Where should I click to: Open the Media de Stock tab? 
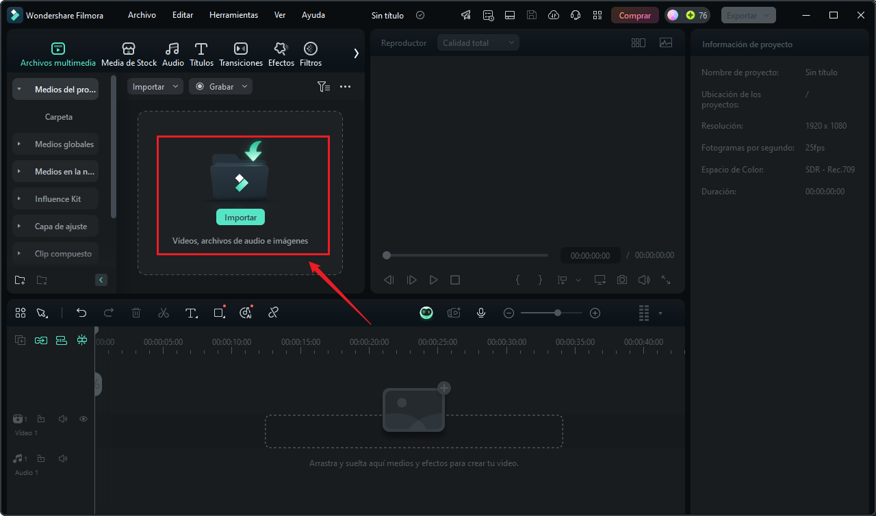point(129,54)
